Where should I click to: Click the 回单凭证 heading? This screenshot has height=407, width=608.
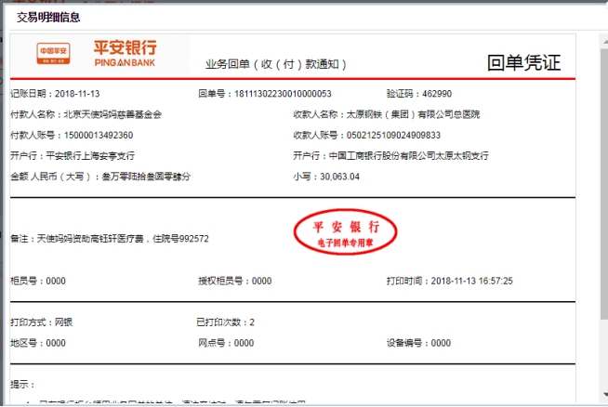click(523, 63)
